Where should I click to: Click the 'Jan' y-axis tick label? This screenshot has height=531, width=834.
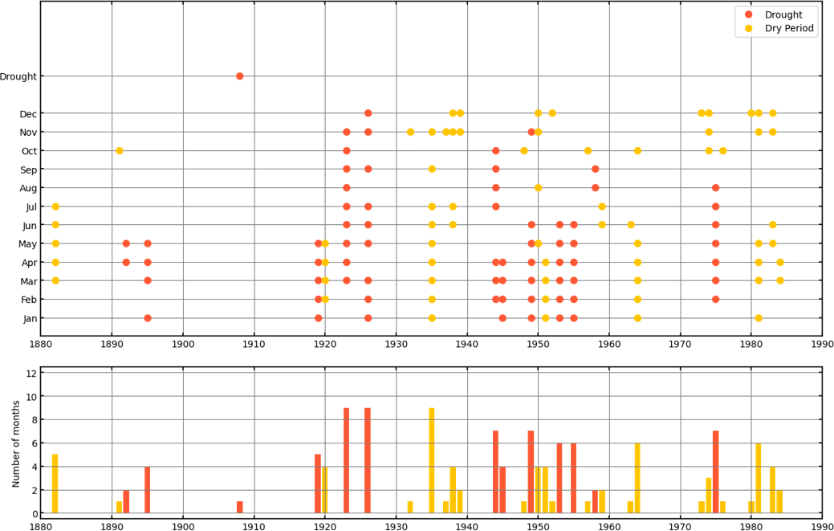pos(29,318)
